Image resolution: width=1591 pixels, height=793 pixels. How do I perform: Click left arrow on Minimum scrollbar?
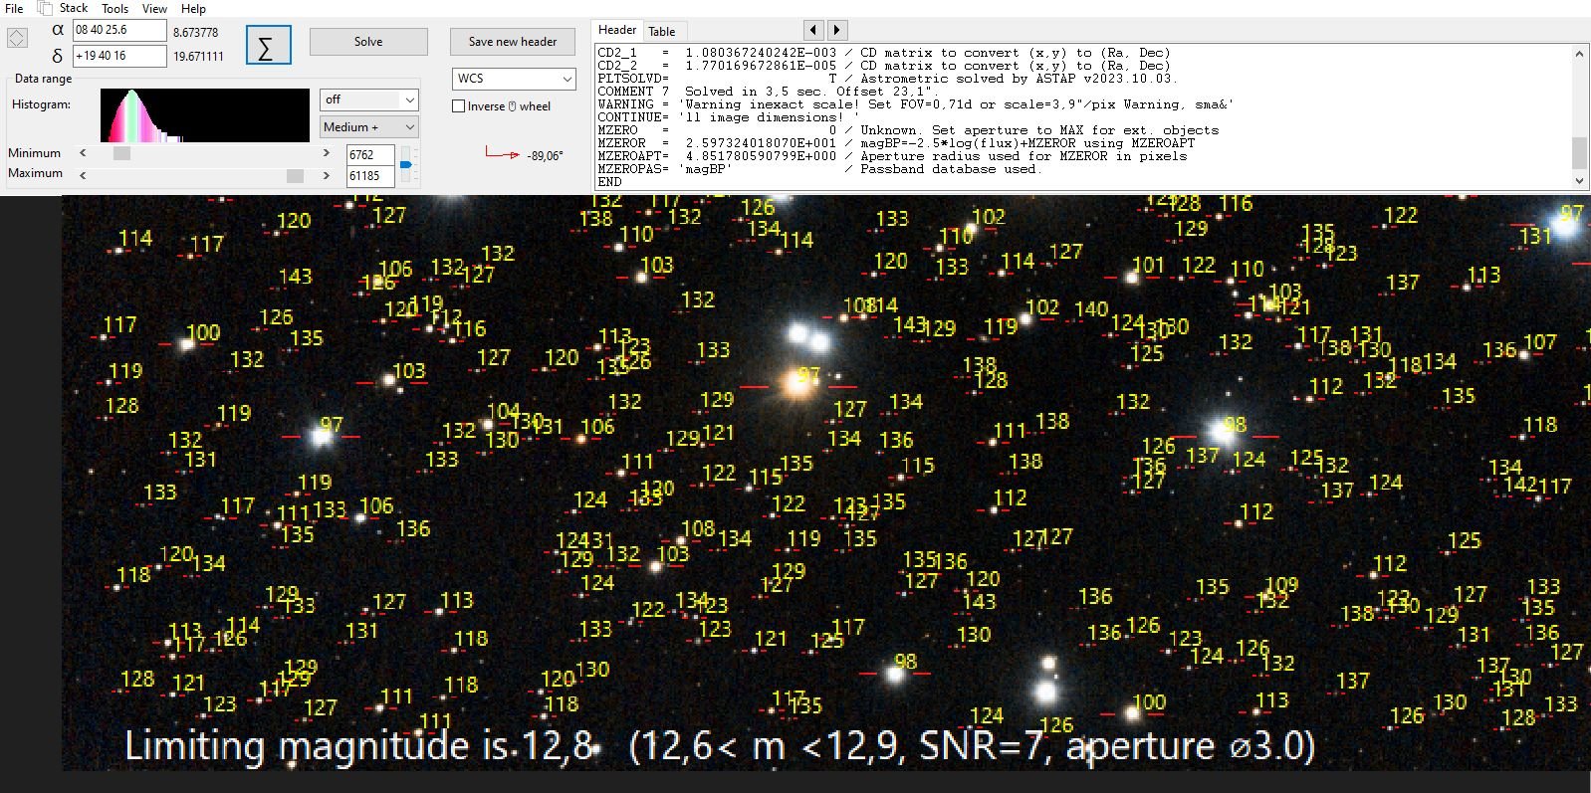point(83,153)
